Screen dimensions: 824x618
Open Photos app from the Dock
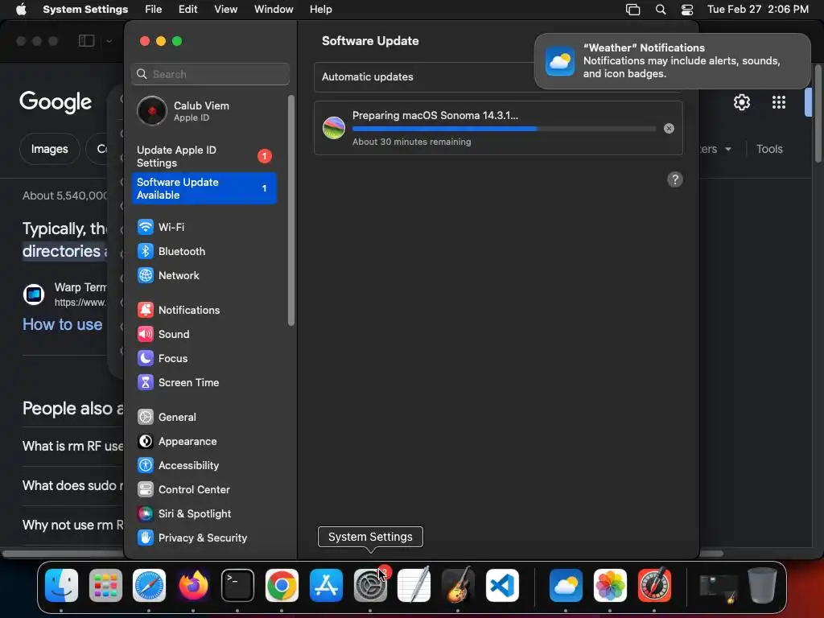click(x=610, y=586)
